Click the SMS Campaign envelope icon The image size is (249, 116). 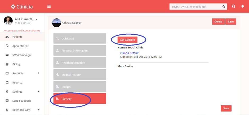(x=7, y=55)
